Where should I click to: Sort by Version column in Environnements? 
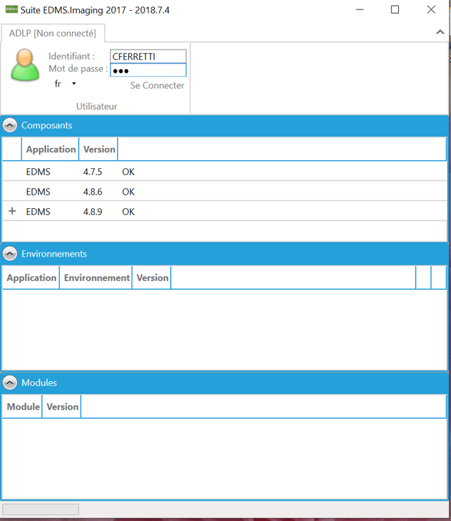coord(152,277)
